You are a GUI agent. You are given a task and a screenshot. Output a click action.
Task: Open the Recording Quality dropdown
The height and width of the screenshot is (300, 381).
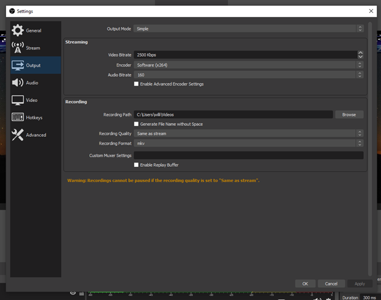249,133
